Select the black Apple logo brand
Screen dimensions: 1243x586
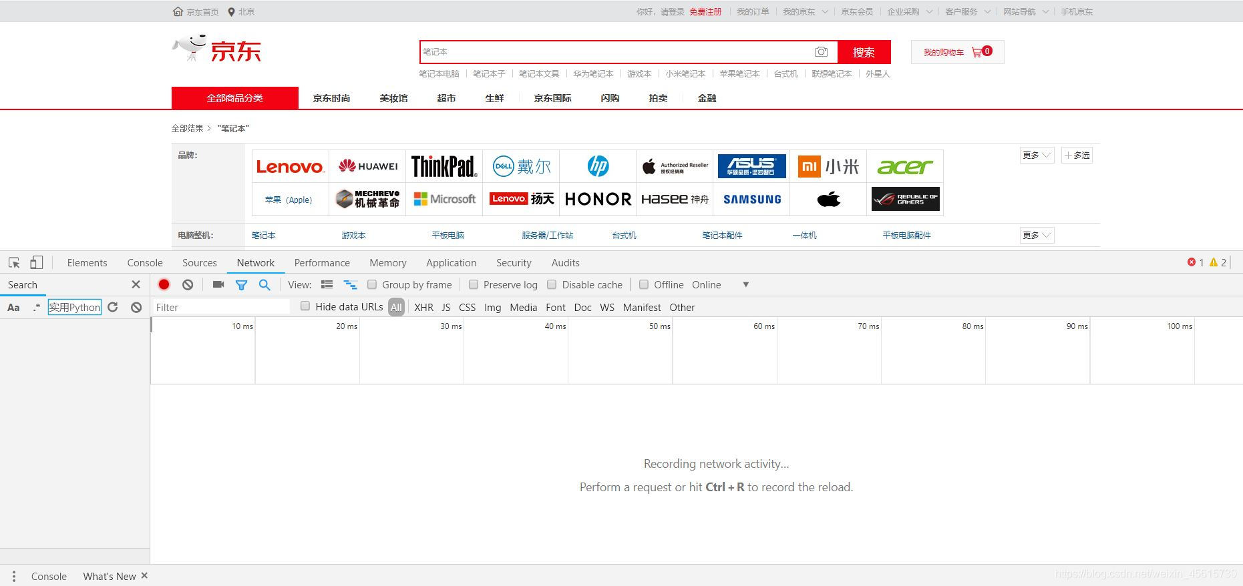(828, 199)
